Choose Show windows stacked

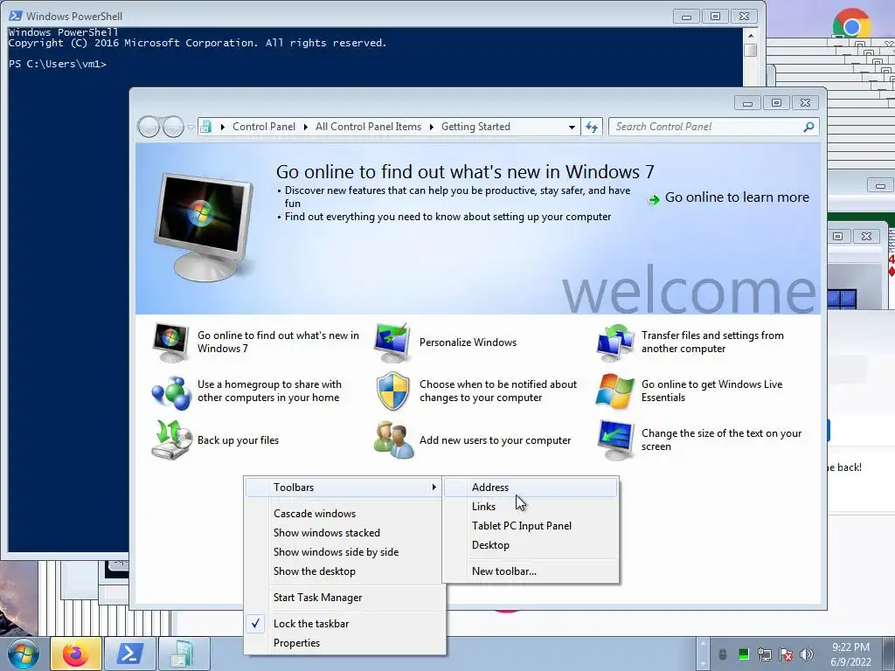coord(343,533)
